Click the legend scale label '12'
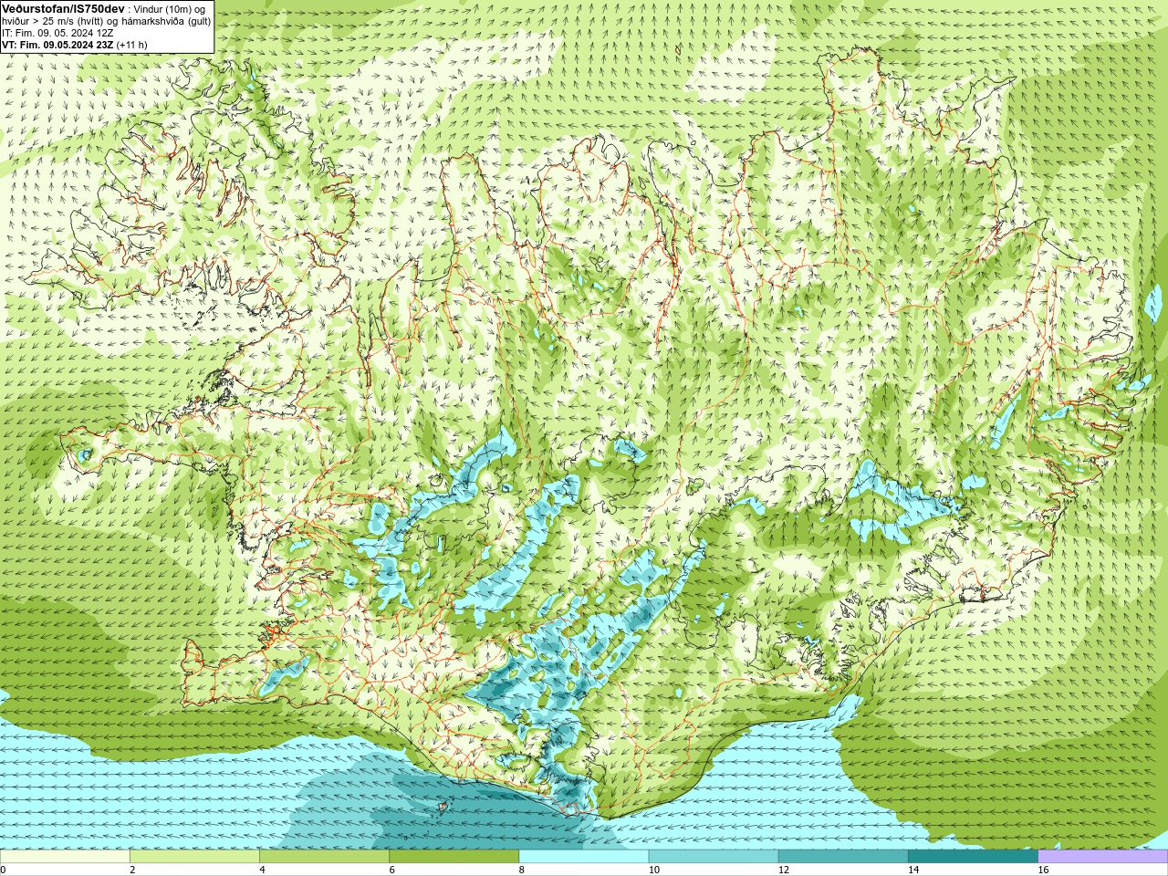 tap(783, 870)
